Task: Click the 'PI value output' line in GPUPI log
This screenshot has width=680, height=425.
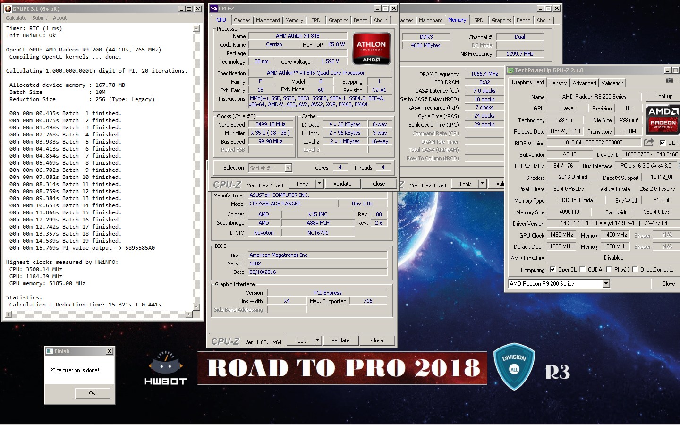Action: click(82, 248)
